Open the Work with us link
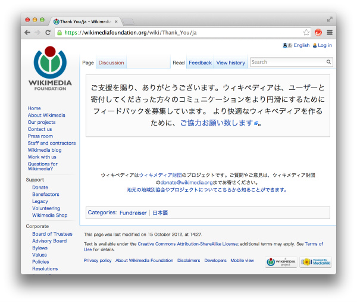Viewport: 357px width, 303px height. (x=42, y=157)
